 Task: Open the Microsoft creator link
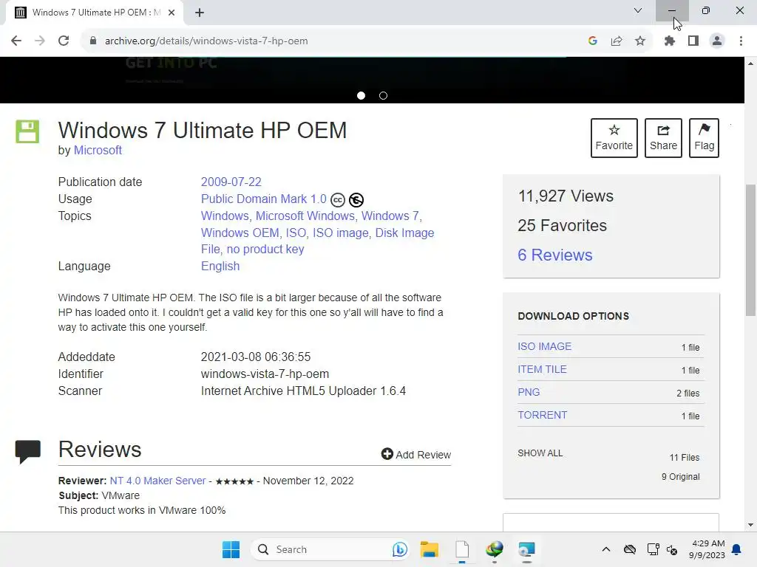coord(98,151)
